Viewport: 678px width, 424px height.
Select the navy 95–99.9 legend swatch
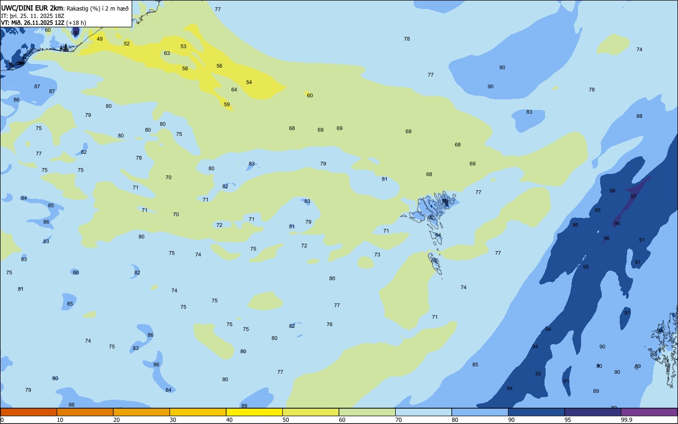(x=593, y=412)
